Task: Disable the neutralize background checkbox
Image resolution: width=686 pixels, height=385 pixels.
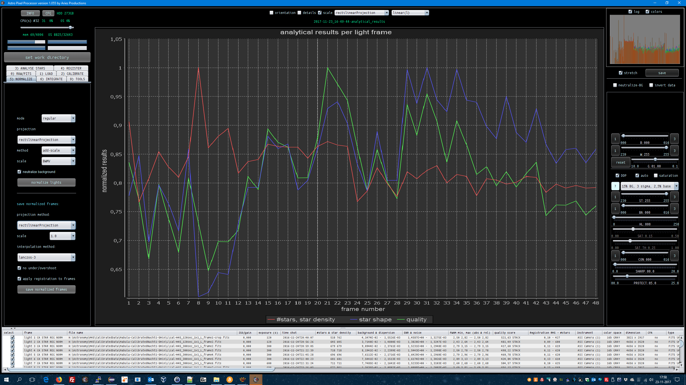Action: point(19,172)
